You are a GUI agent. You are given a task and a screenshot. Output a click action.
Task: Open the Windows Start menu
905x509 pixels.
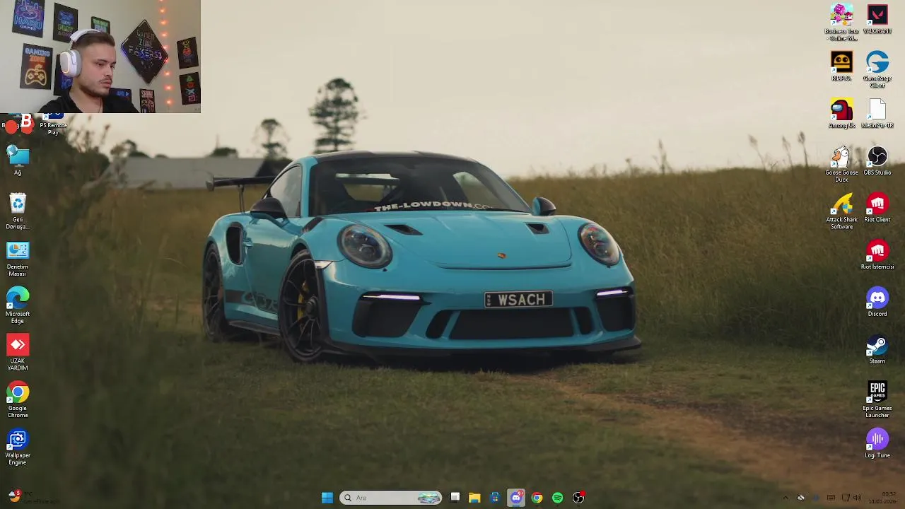[327, 498]
